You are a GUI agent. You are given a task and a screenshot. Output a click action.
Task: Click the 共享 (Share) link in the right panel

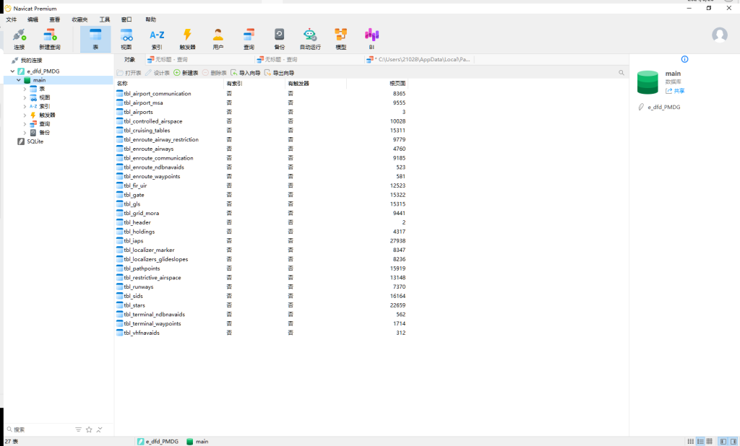[675, 91]
